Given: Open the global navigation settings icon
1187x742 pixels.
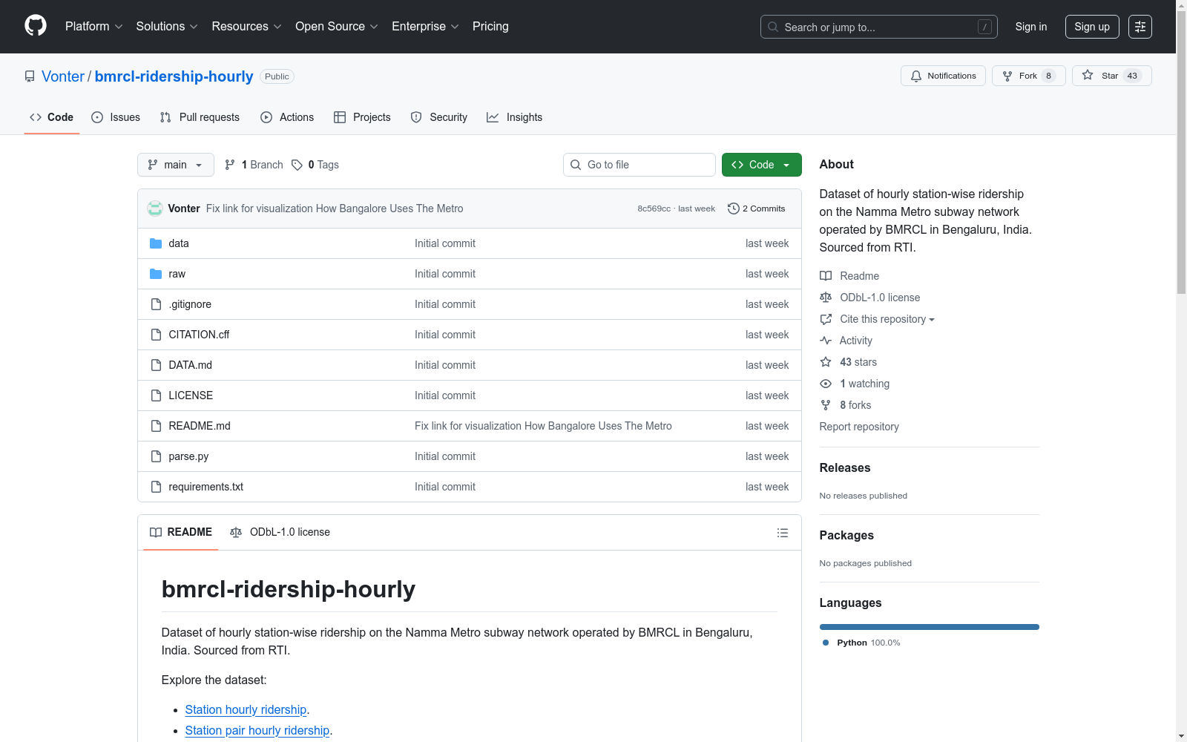Looking at the screenshot, I should click(1140, 27).
